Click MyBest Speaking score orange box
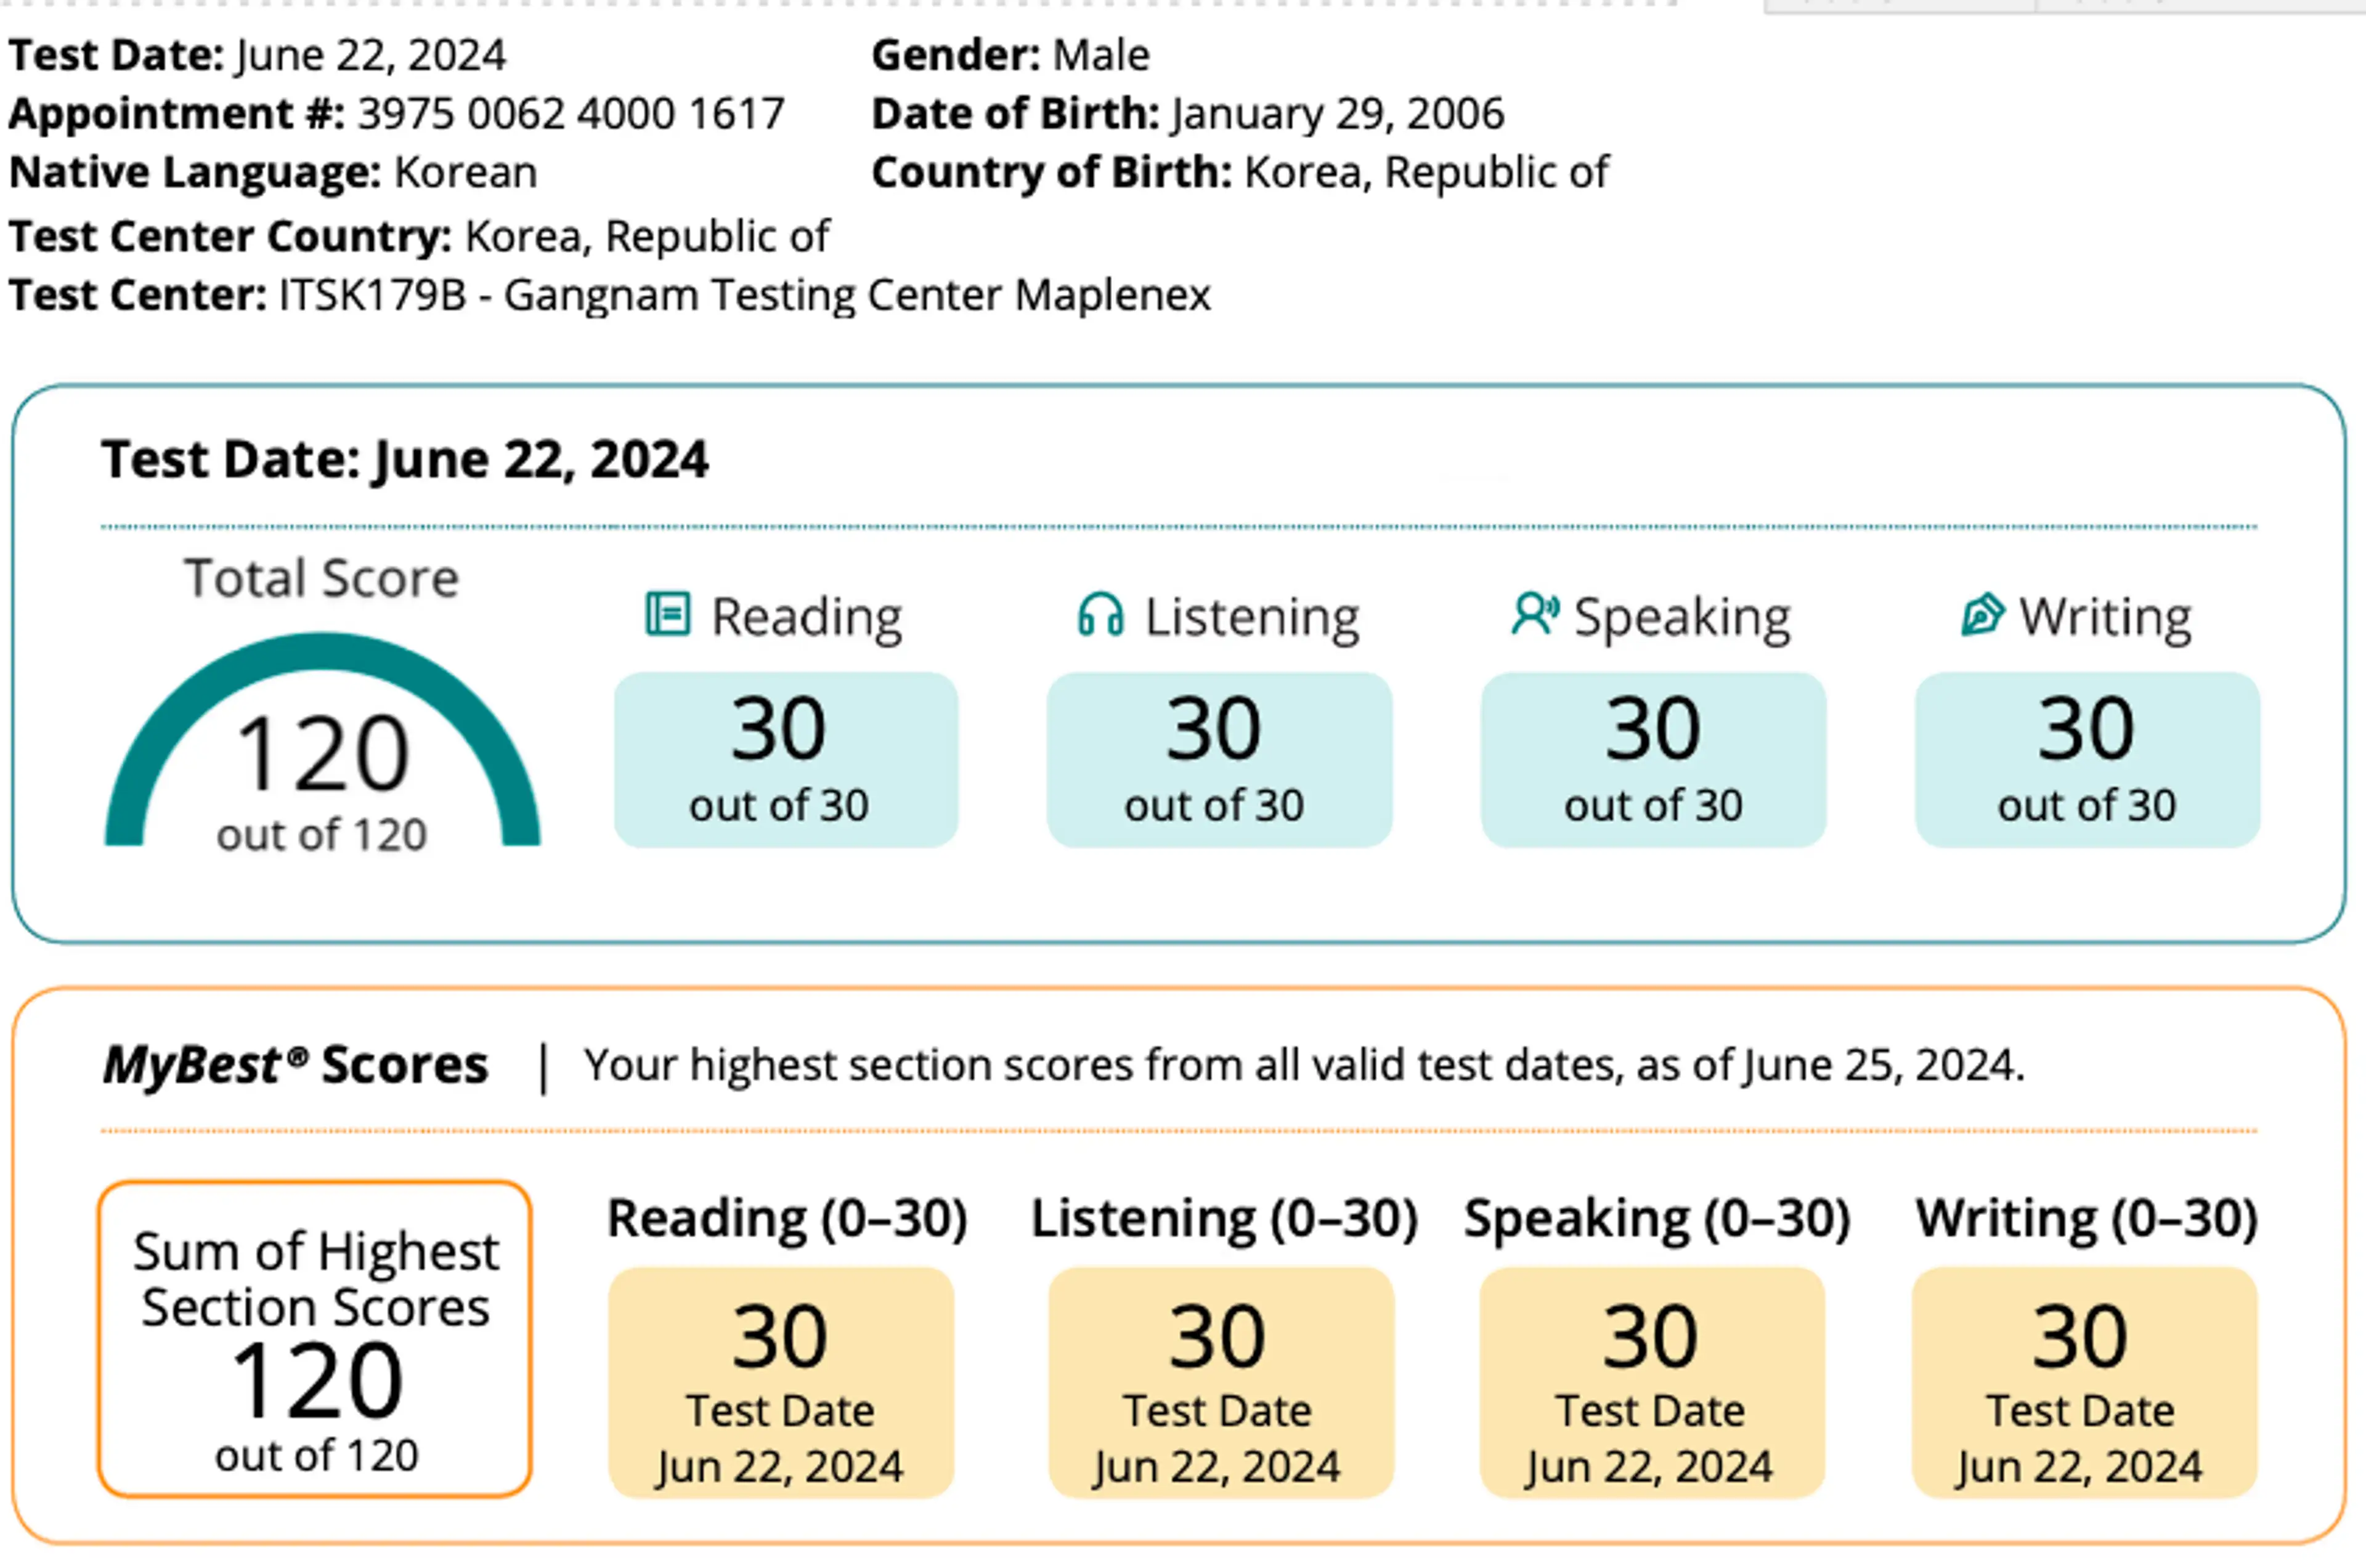The image size is (2366, 1568). 1652,1383
